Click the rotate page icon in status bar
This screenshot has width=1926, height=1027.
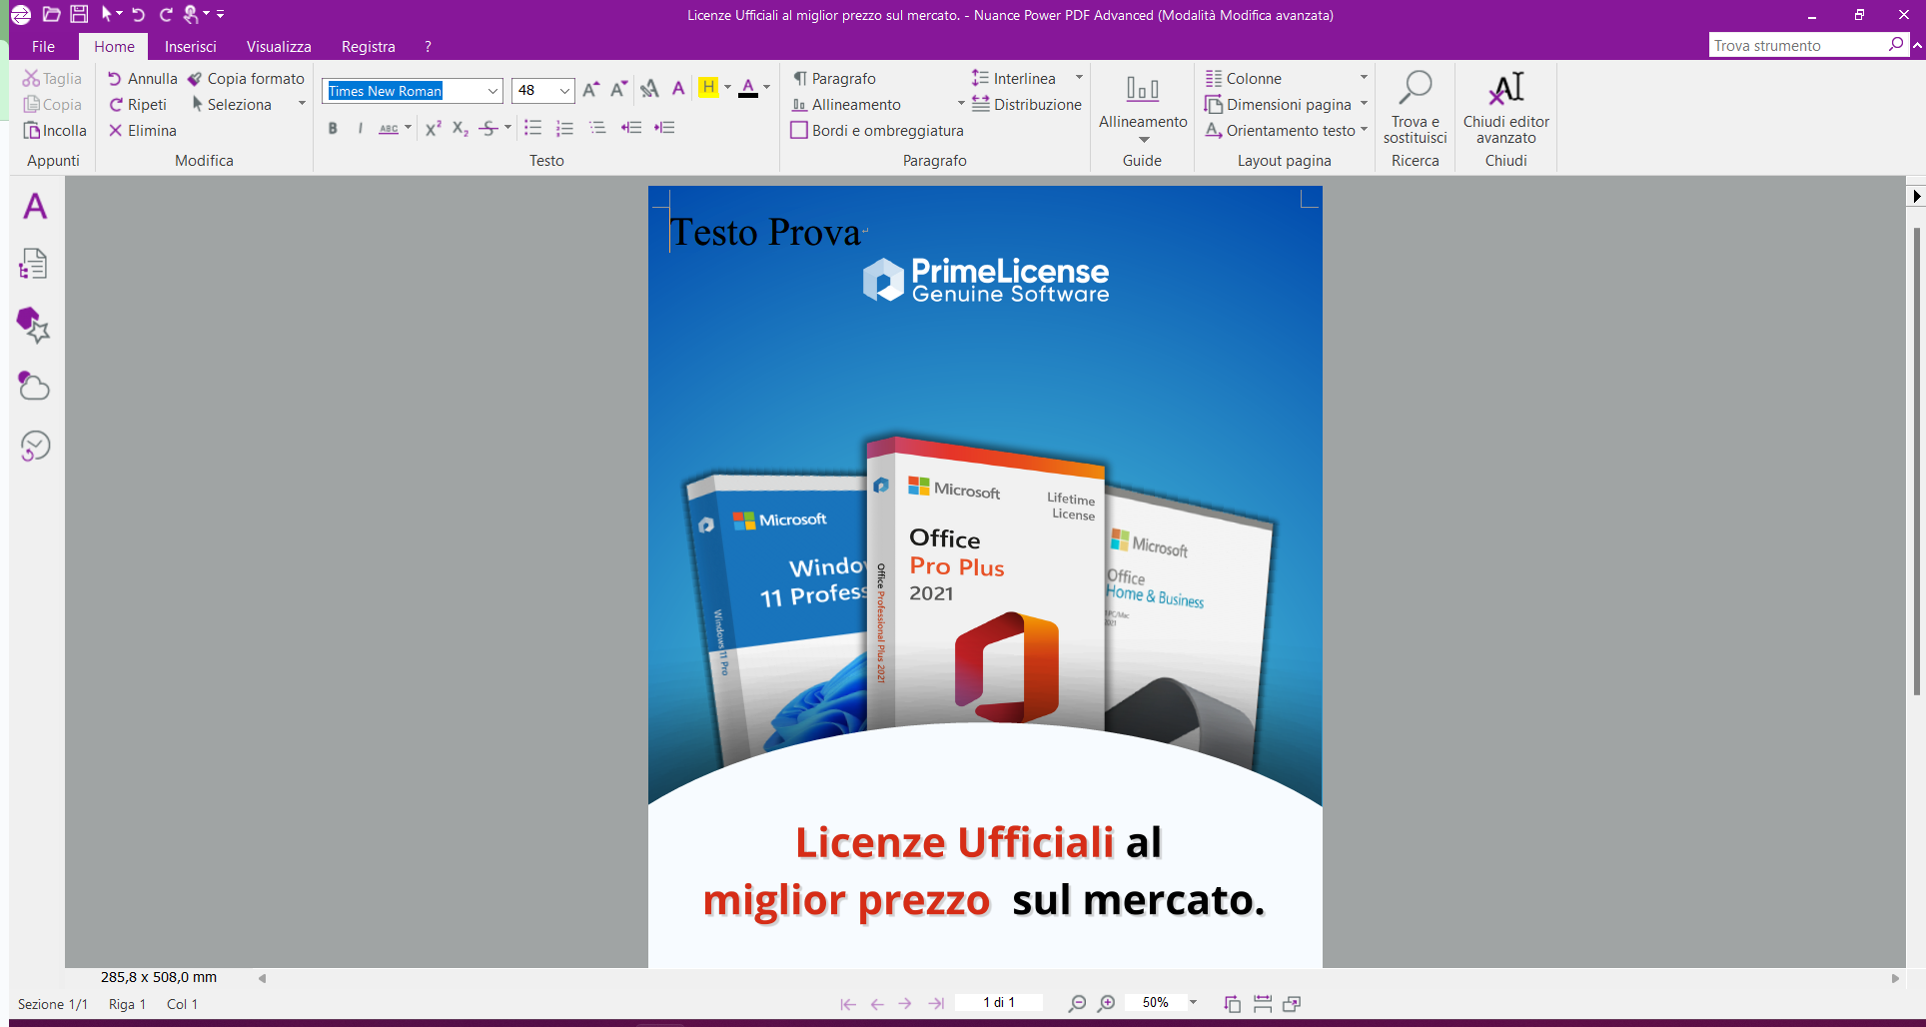click(x=1232, y=1003)
